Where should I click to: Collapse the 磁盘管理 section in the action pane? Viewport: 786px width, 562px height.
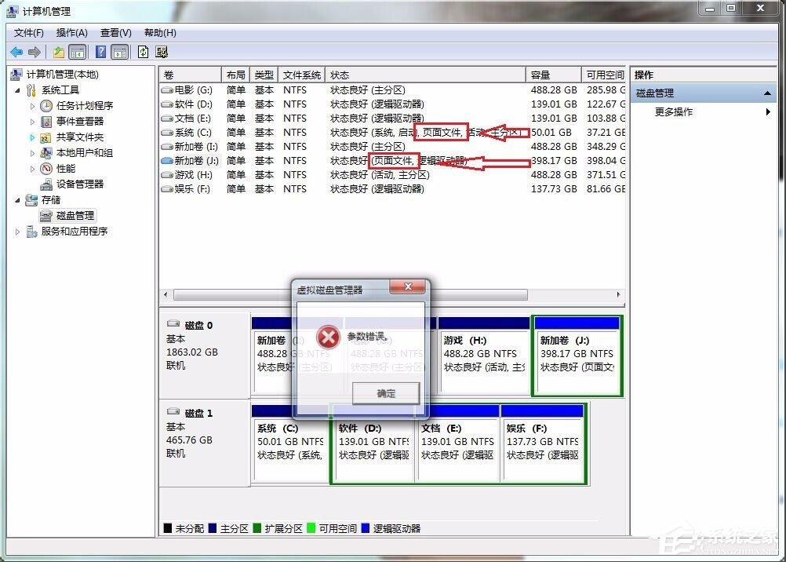770,93
